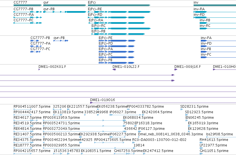Select EST RE31407.5prime
The height and width of the screenshot is (155, 236).
tap(24, 137)
